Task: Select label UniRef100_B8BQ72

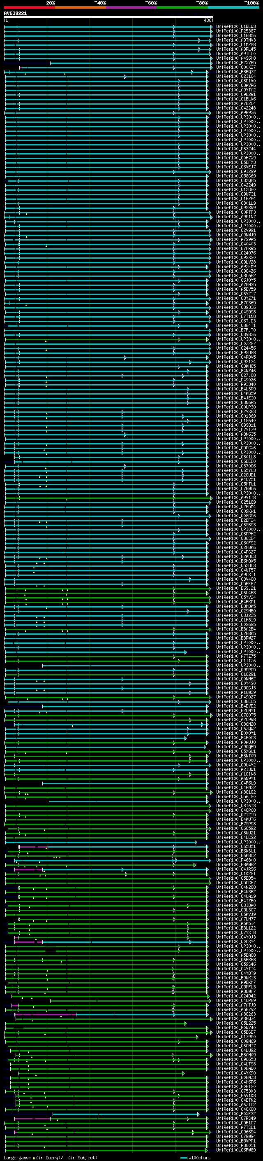Action: tap(236, 72)
